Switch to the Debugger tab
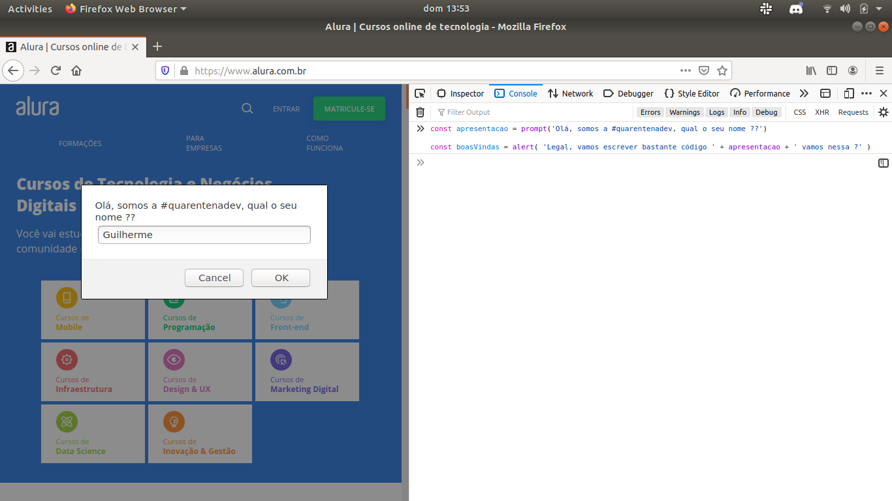 click(x=628, y=93)
